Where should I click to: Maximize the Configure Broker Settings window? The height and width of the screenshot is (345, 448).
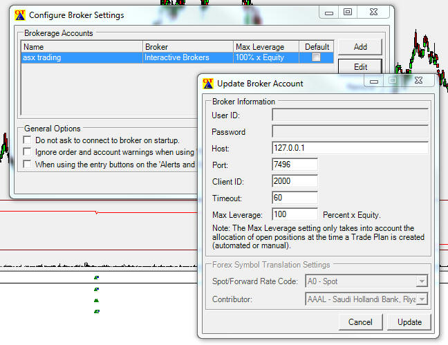[348, 12]
